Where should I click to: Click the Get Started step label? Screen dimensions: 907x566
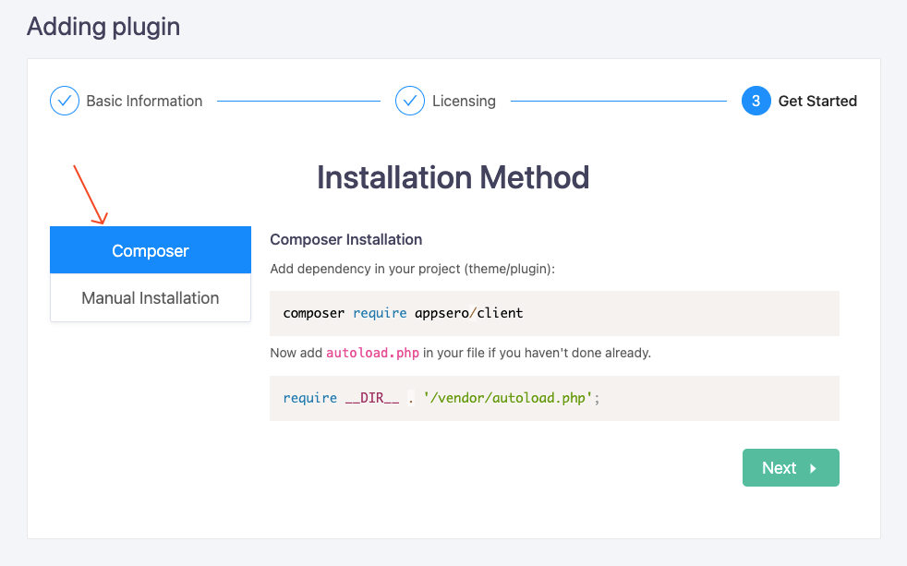click(x=817, y=101)
